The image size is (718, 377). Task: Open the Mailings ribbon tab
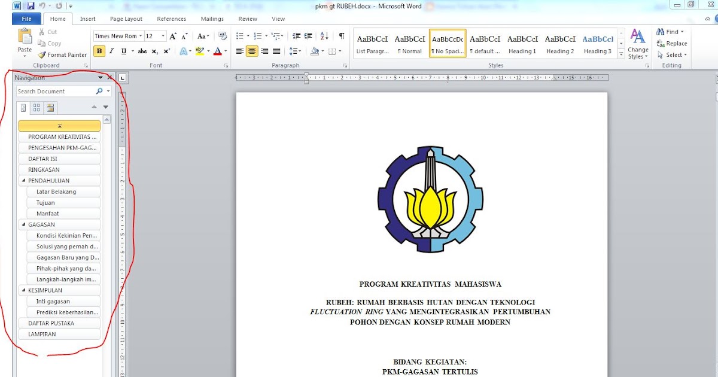coord(212,19)
